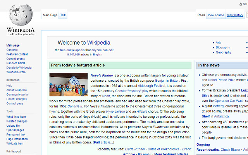Open the View history tab
248x155 pixels.
(x=235, y=15)
